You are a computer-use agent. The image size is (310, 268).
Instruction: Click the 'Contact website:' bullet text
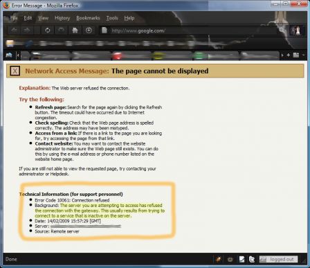54,143
